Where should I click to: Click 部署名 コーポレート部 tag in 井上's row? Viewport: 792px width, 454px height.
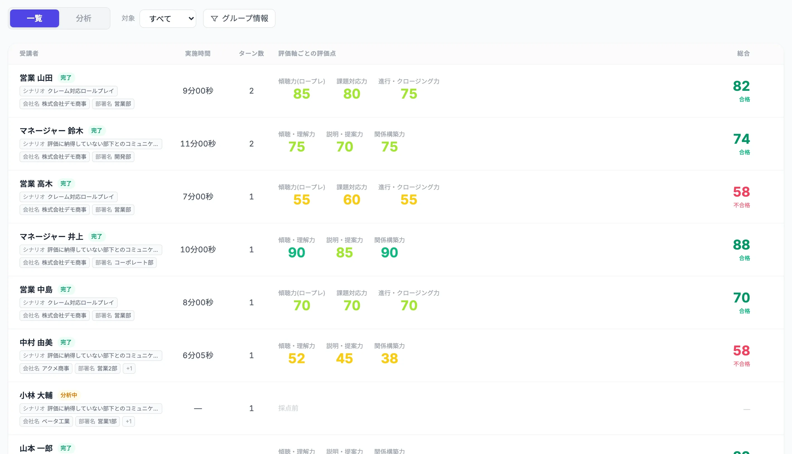coord(125,263)
